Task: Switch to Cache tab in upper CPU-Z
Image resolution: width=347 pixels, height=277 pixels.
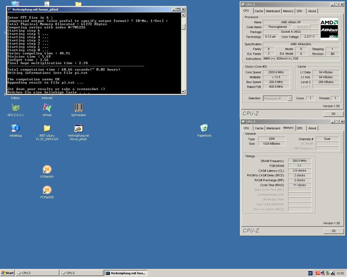Action: point(259,11)
